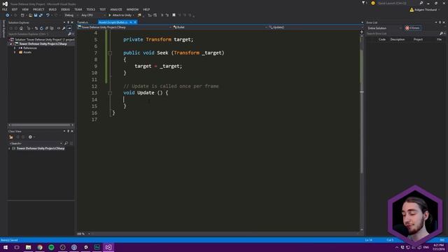
Task: Click the Class View New Folder icon
Action: coord(11,137)
